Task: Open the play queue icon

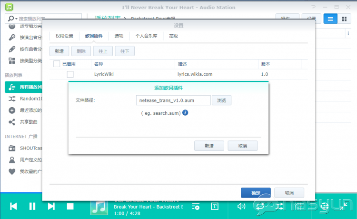Action: pyautogui.click(x=196, y=207)
